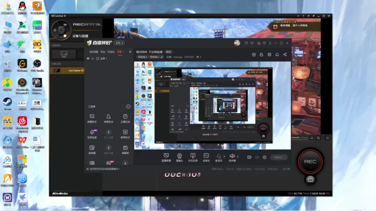This screenshot has height=211, width=376.
Task: Open 房管助手 room manager tool
Action: point(109,119)
